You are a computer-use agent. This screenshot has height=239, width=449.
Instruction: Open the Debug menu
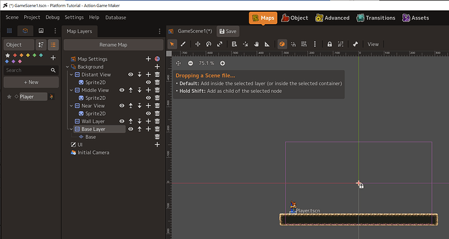[53, 17]
